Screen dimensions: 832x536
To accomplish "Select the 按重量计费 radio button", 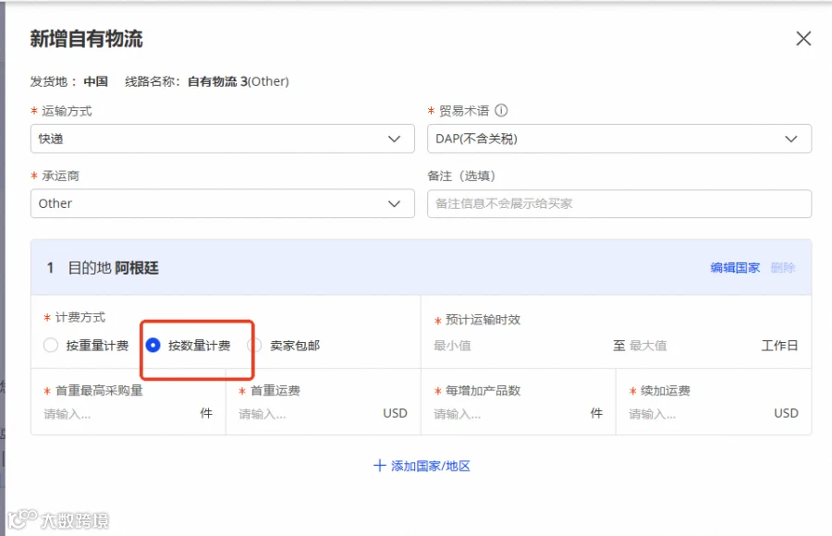I will 51,346.
